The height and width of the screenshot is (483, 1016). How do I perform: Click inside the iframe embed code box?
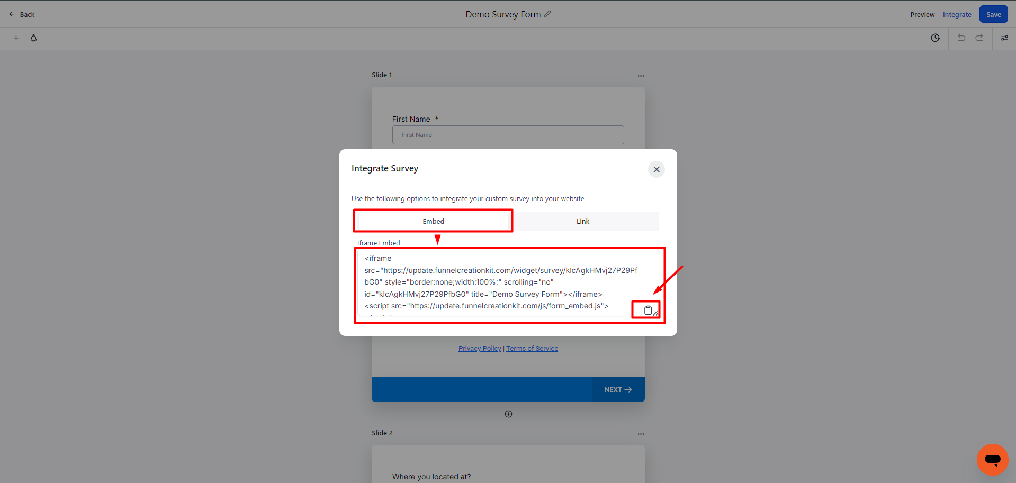[x=498, y=282]
